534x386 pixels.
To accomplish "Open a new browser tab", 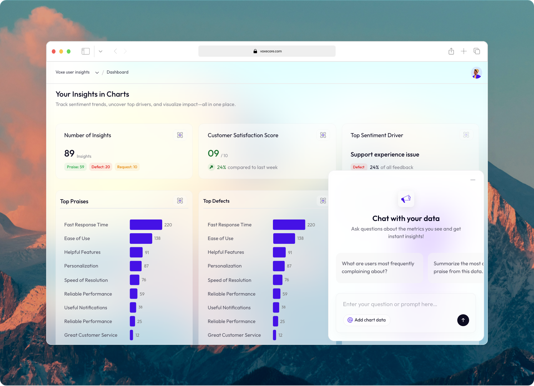I will [x=464, y=51].
